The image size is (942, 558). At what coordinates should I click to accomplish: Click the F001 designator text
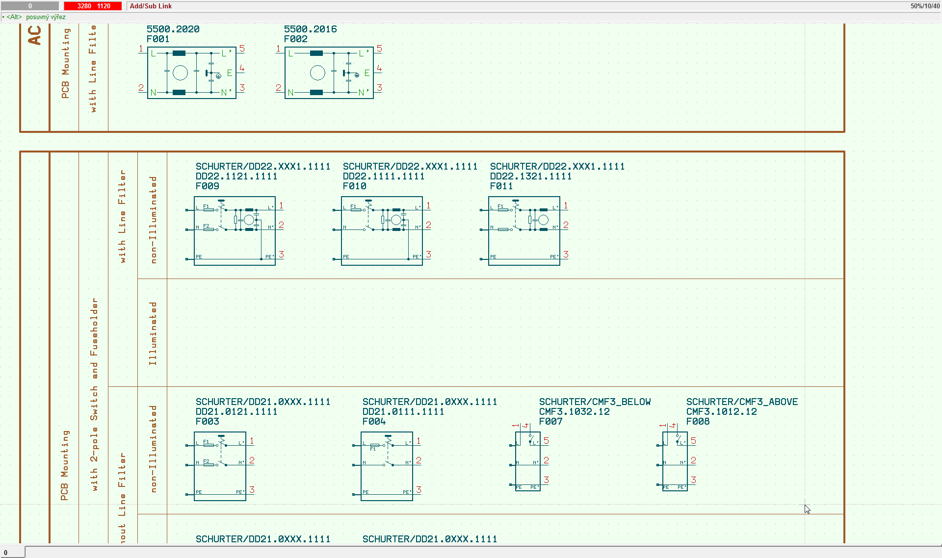pyautogui.click(x=158, y=39)
